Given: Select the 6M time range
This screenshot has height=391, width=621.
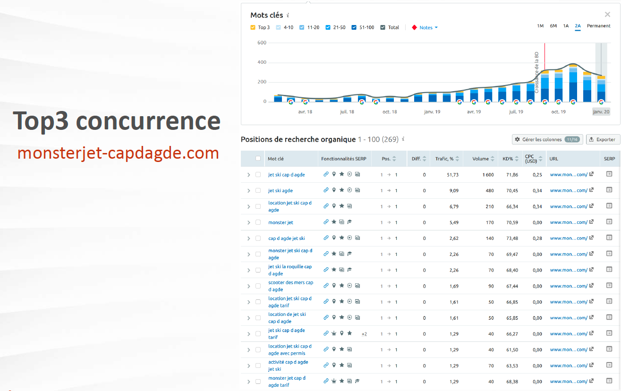Looking at the screenshot, I should [553, 26].
